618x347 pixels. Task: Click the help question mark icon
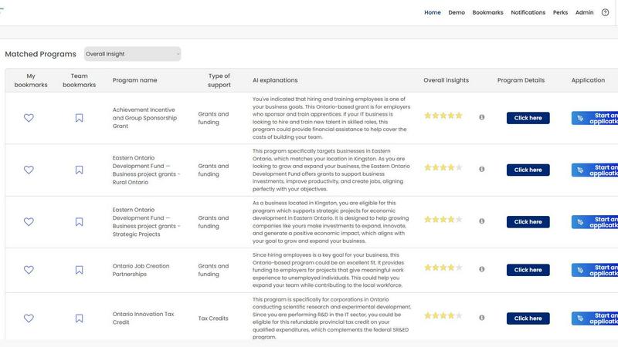[x=605, y=12]
